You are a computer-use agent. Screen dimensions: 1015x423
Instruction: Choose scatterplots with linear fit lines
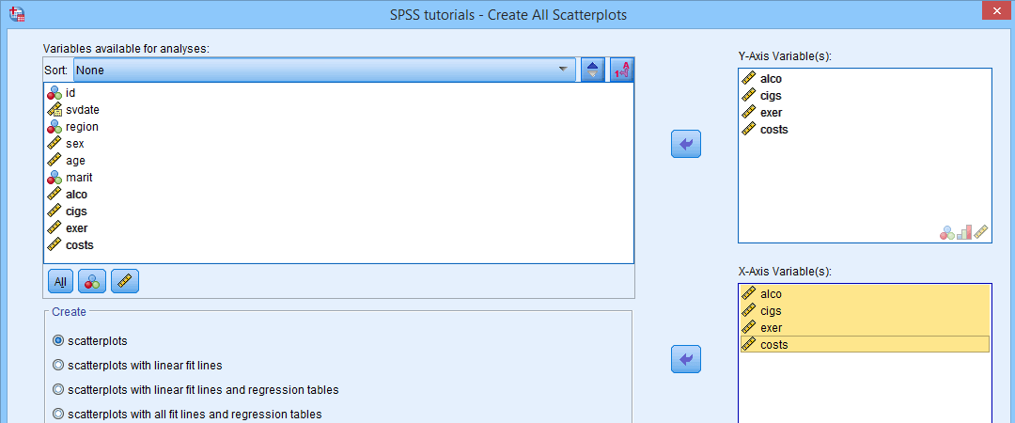point(136,366)
